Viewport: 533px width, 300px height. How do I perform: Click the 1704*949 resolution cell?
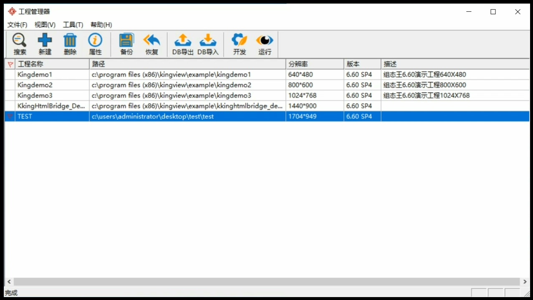pyautogui.click(x=315, y=117)
